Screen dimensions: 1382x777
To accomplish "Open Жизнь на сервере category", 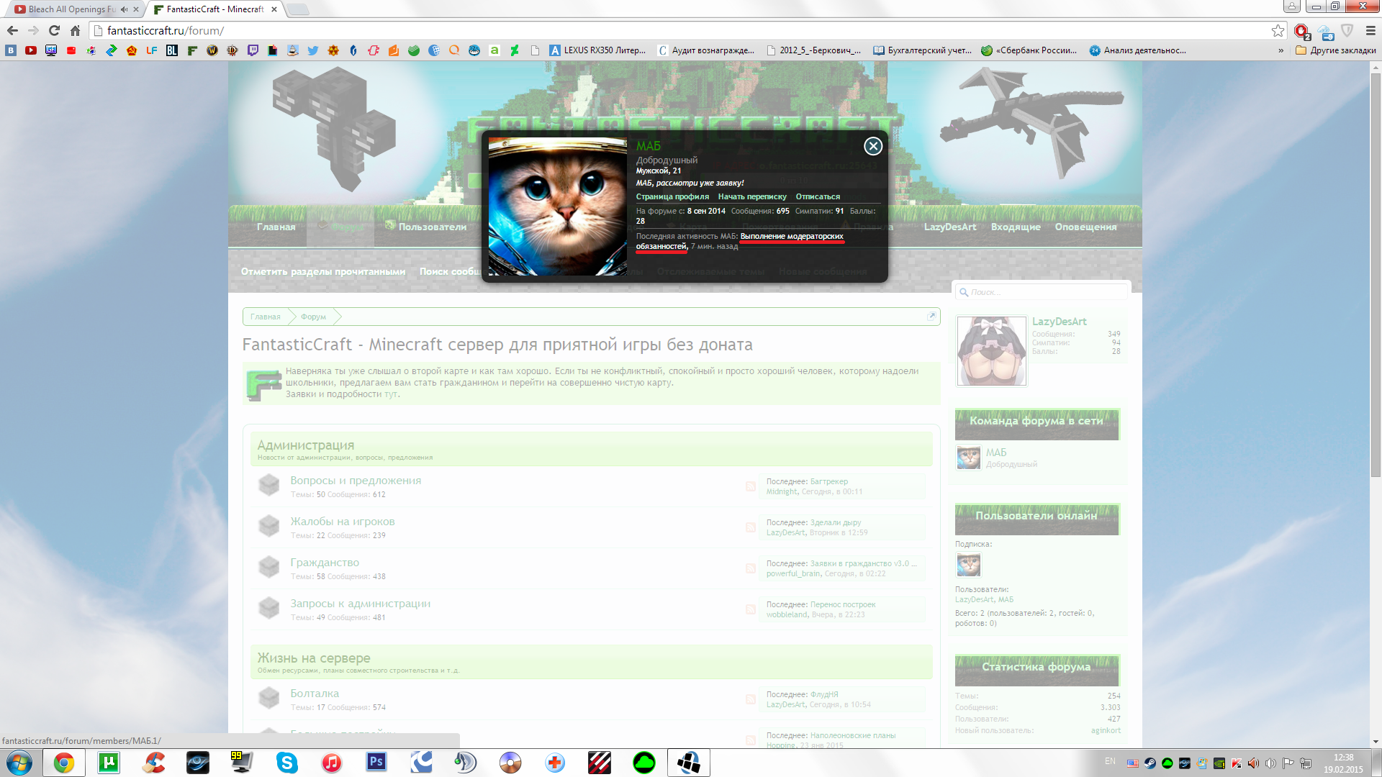I will coord(314,658).
